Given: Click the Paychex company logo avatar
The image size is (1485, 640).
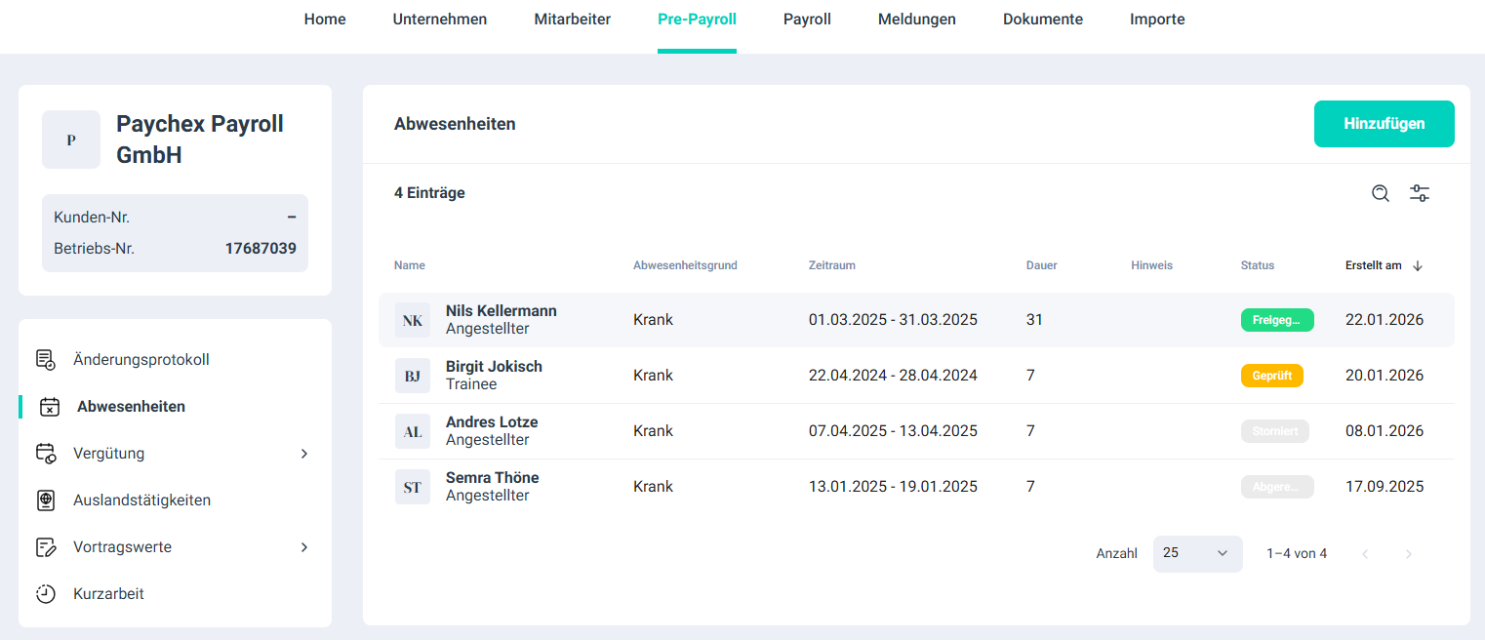Looking at the screenshot, I should (x=71, y=140).
